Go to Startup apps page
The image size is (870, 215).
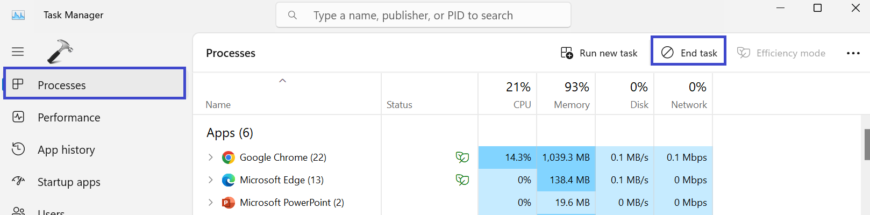[x=69, y=182]
